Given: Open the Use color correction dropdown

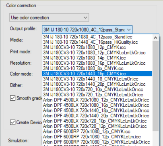Looking at the screenshot, I should (x=49, y=17).
